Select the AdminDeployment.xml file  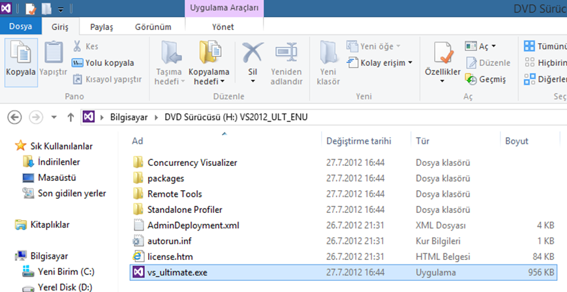[193, 225]
